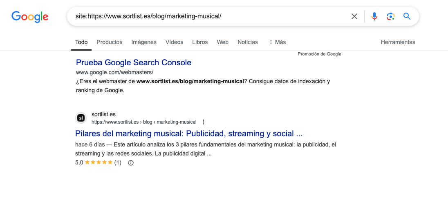Click the sortlist.es site name
This screenshot has width=448, height=204.
pyautogui.click(x=103, y=114)
